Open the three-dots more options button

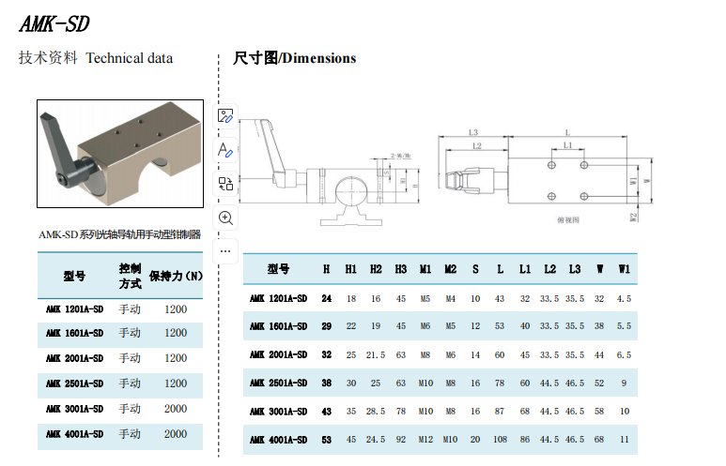tap(225, 251)
